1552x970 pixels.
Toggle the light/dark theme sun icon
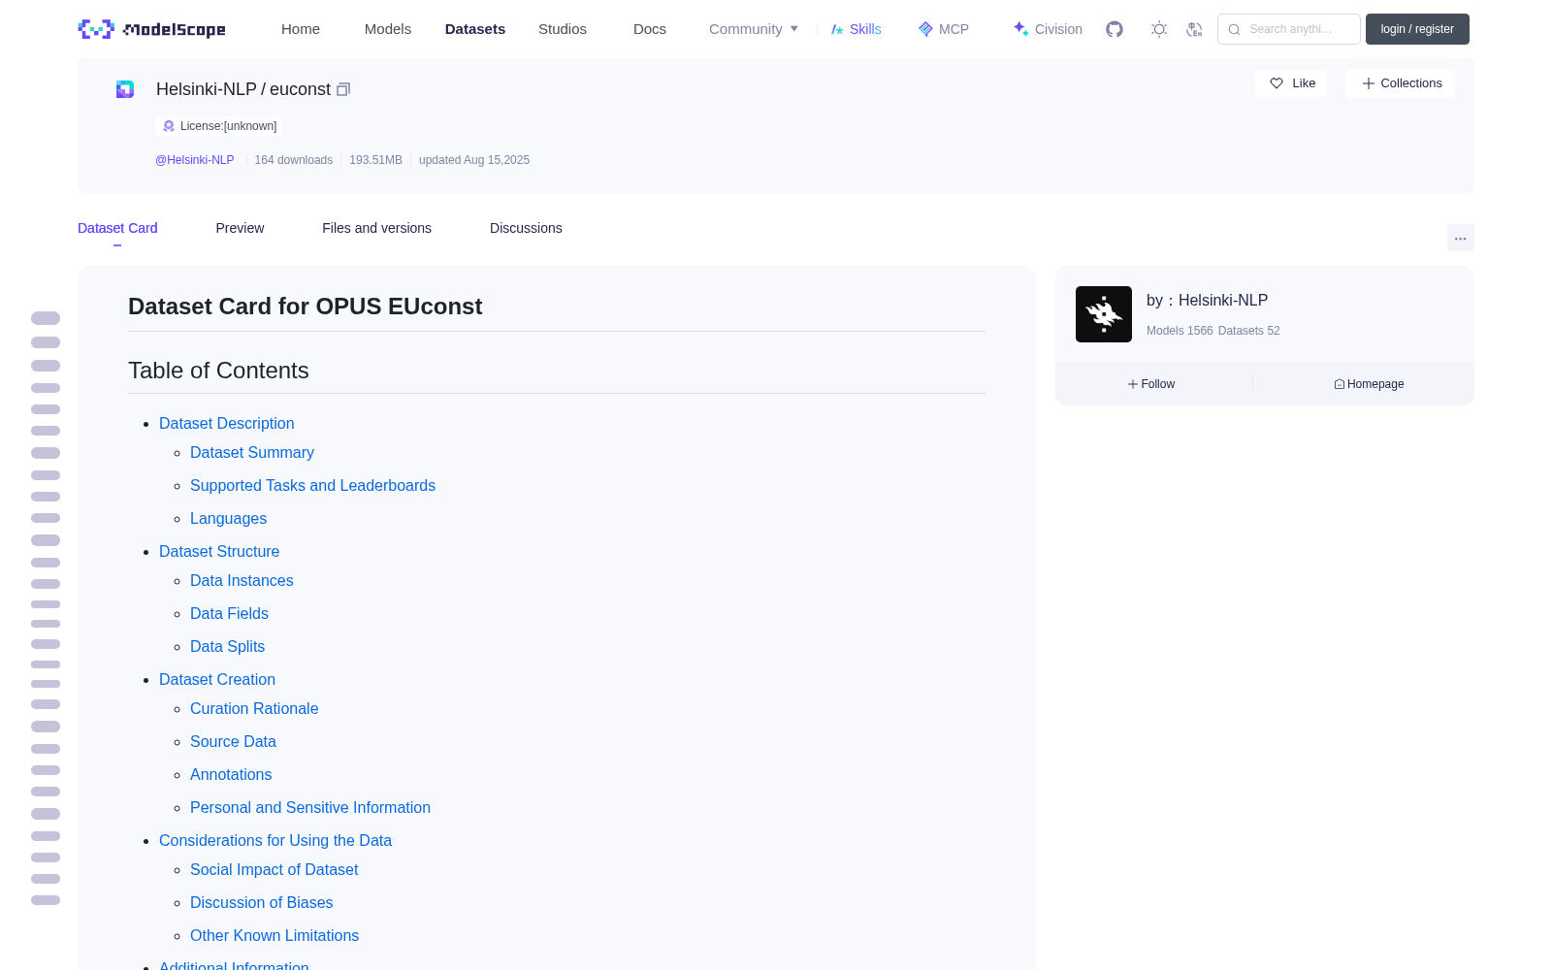1158,29
